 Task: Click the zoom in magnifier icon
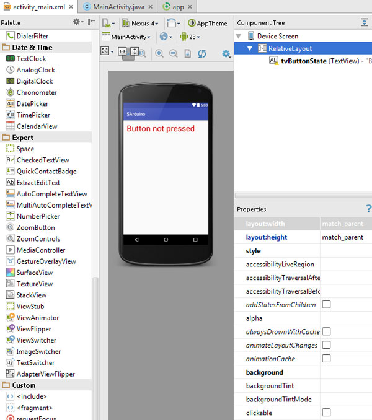(x=159, y=53)
